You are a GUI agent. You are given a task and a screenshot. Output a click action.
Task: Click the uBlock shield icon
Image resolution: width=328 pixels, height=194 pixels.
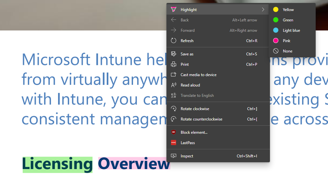[173, 132]
